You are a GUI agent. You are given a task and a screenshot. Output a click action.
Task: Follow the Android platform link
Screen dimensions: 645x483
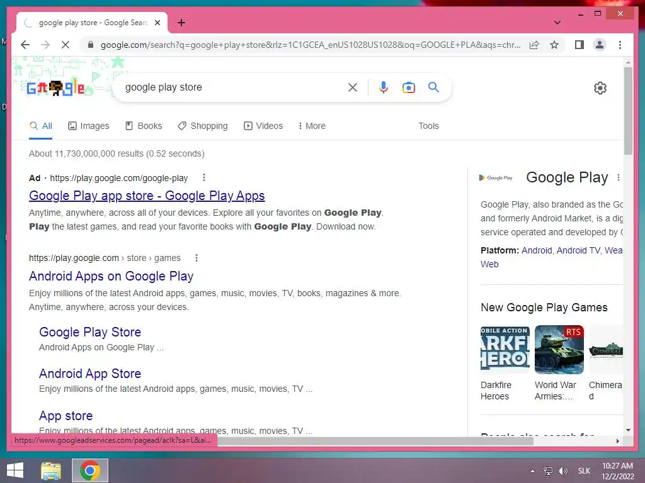tap(537, 250)
